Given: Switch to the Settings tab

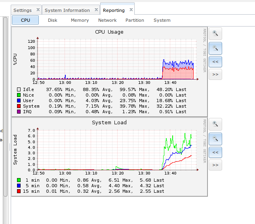Looking at the screenshot, I should coord(23,10).
